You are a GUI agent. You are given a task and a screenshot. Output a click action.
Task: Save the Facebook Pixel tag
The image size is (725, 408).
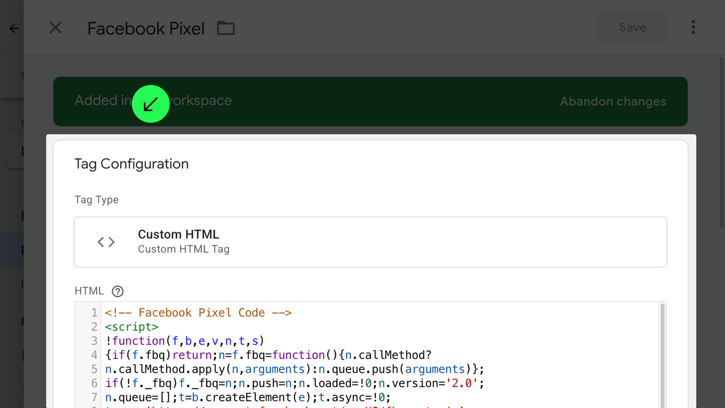pos(633,27)
